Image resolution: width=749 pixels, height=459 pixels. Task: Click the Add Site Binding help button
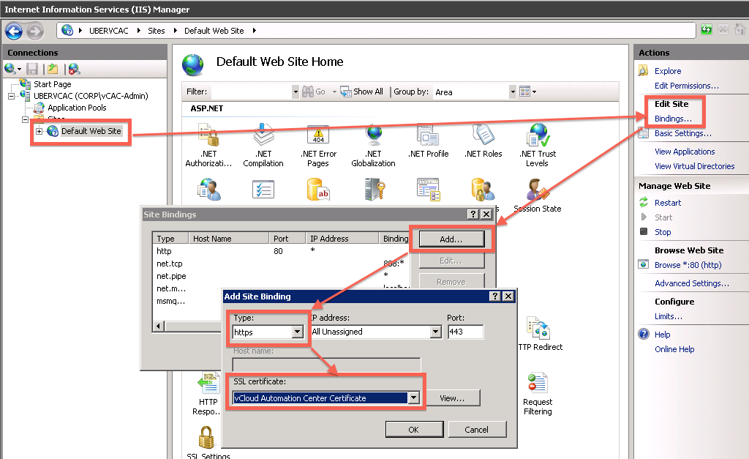[495, 296]
